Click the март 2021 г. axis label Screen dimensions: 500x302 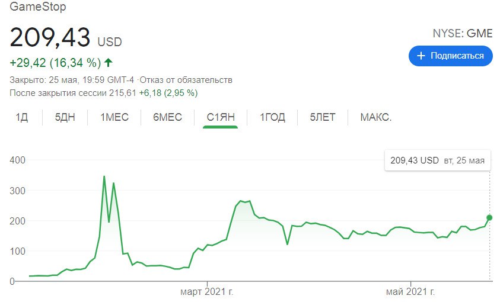pyautogui.click(x=206, y=291)
